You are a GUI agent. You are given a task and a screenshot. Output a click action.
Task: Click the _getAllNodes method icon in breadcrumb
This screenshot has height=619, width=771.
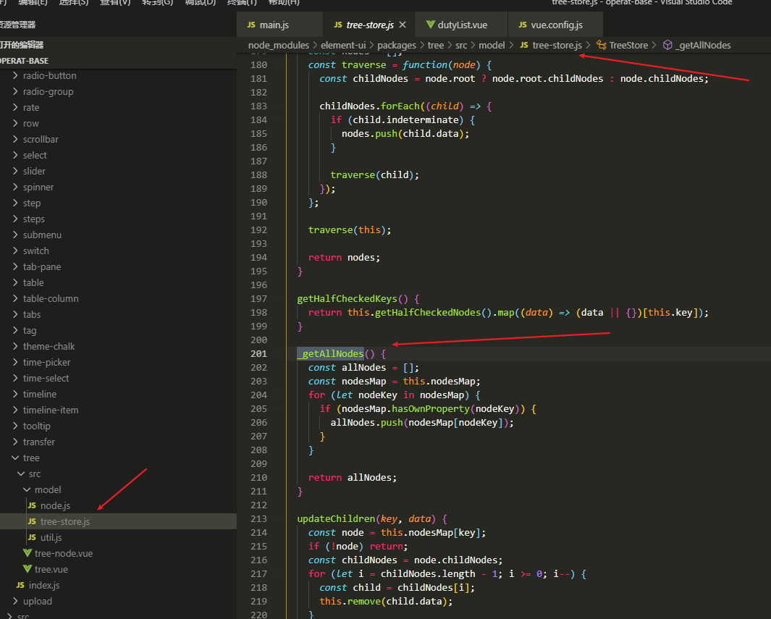tap(667, 45)
